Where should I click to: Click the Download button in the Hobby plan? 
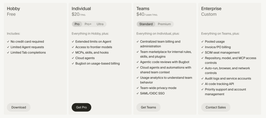19,107
